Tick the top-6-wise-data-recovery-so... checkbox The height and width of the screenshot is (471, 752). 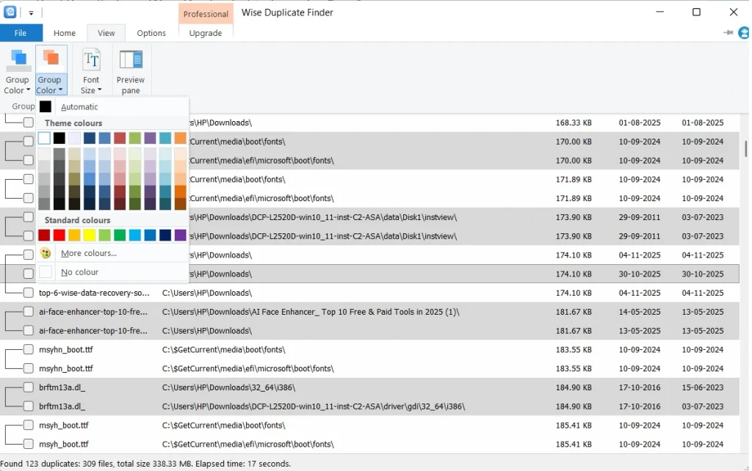click(29, 293)
